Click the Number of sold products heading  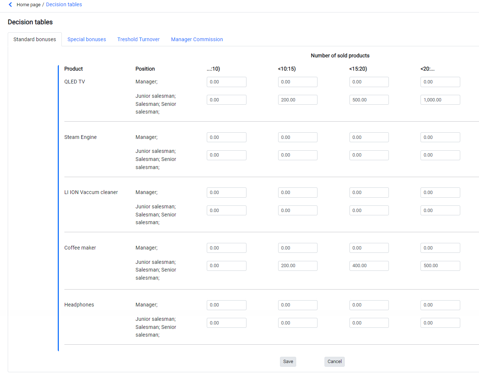tap(340, 55)
